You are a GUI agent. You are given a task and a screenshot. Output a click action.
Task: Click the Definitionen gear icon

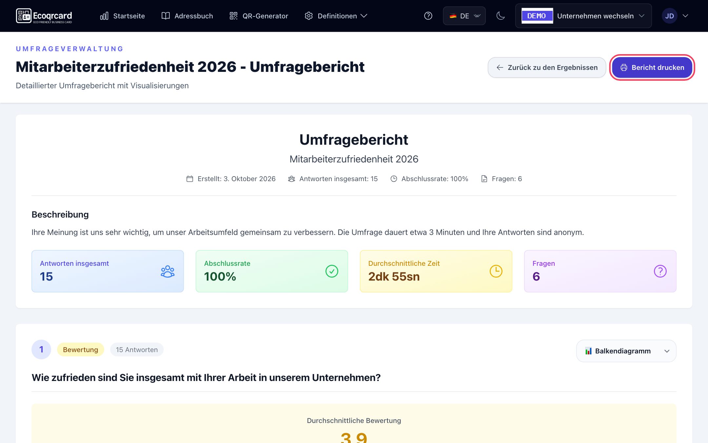(308, 16)
